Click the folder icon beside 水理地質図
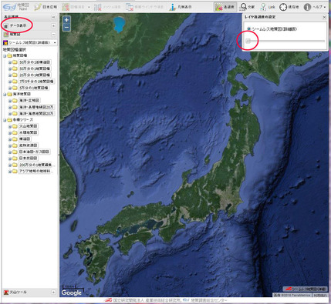331x304 pixels. pyautogui.click(x=15, y=132)
